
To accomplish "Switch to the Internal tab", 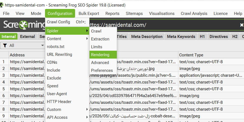I will 9,37.
